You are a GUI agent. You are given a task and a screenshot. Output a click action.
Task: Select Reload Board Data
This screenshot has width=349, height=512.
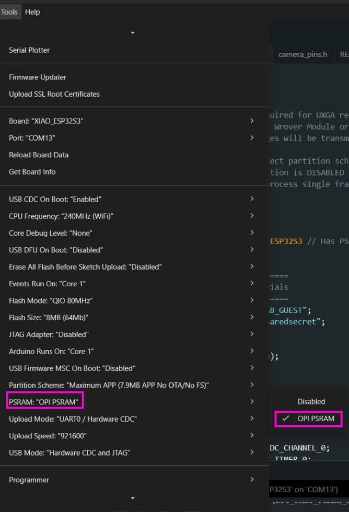[x=134, y=155]
